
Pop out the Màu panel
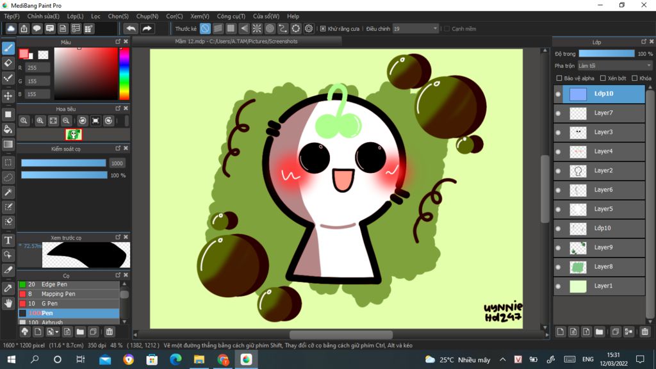(x=118, y=42)
